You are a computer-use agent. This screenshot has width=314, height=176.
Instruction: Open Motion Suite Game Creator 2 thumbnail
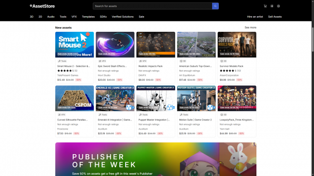pyautogui.click(x=196, y=98)
